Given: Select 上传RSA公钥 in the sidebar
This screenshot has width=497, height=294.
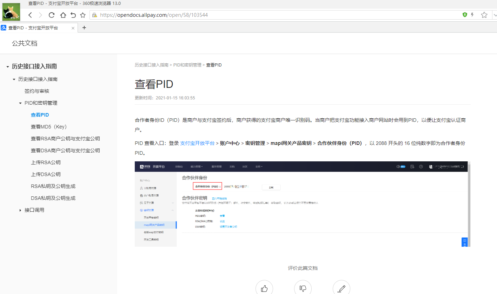Looking at the screenshot, I should 46,162.
